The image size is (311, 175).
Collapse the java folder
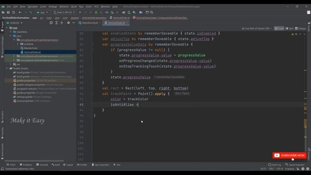(11, 36)
